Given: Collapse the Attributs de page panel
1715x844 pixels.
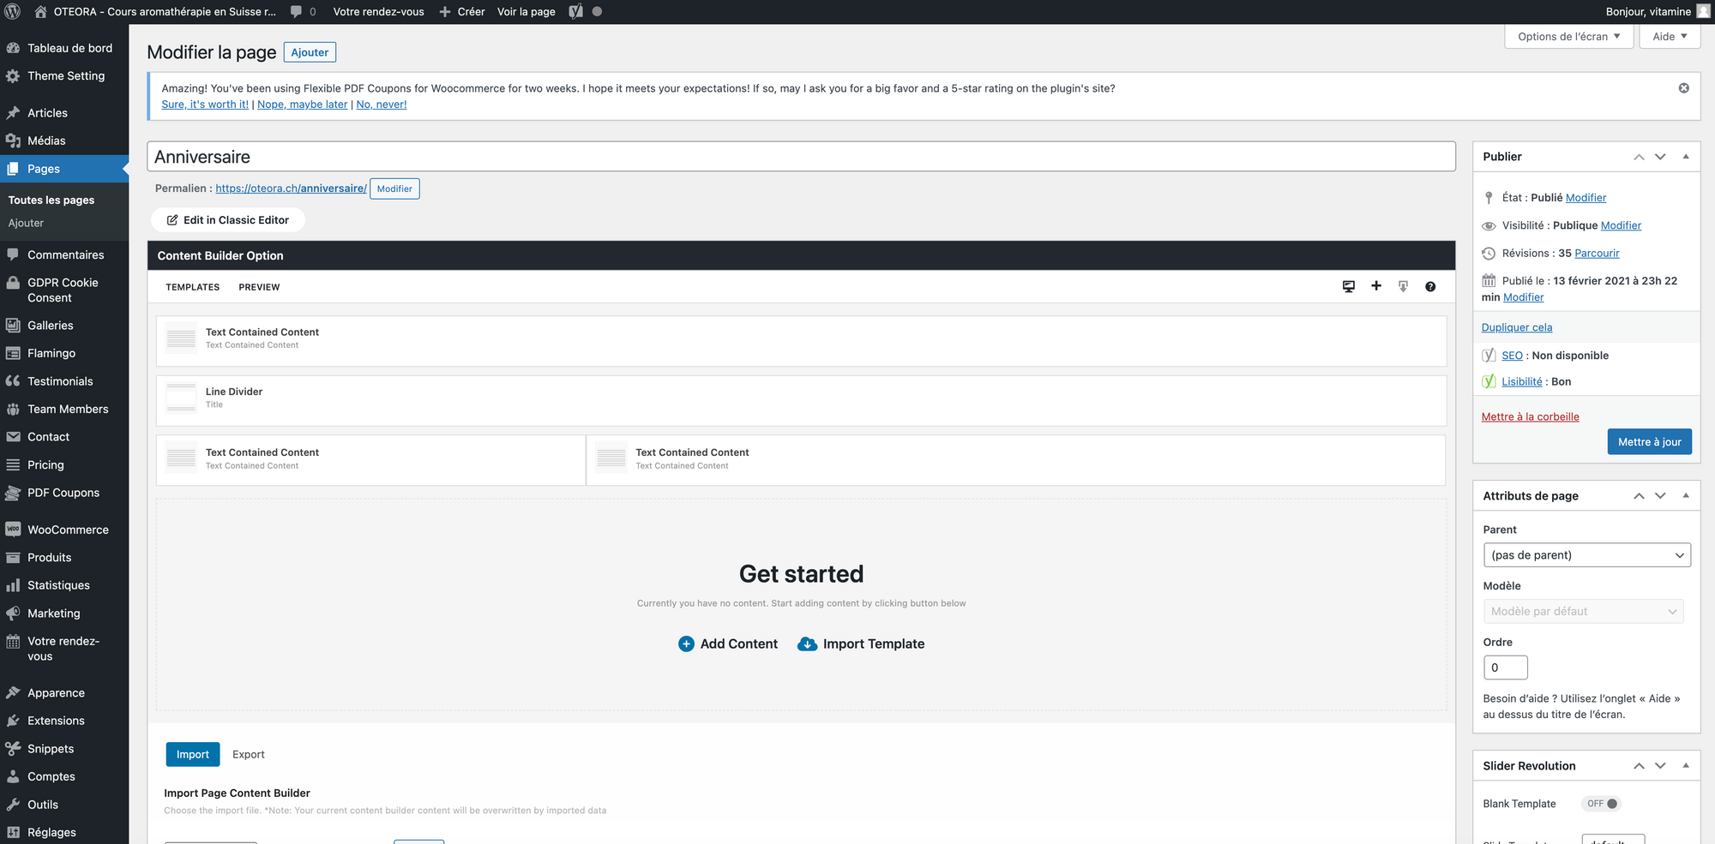Looking at the screenshot, I should tap(1686, 495).
